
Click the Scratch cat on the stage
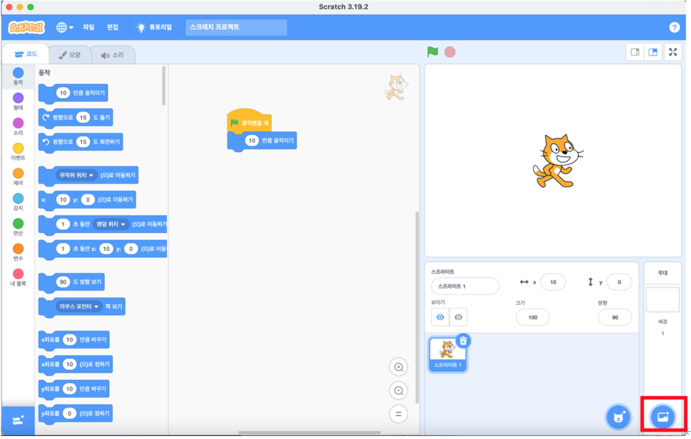557,161
